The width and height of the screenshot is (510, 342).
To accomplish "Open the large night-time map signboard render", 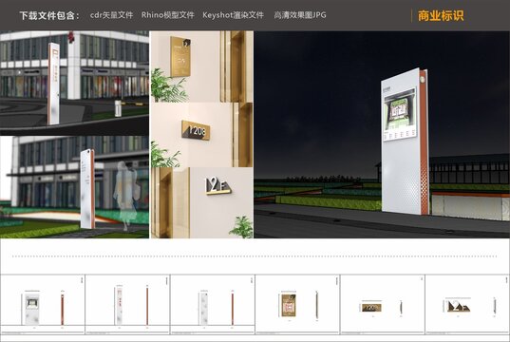I will click(382, 134).
